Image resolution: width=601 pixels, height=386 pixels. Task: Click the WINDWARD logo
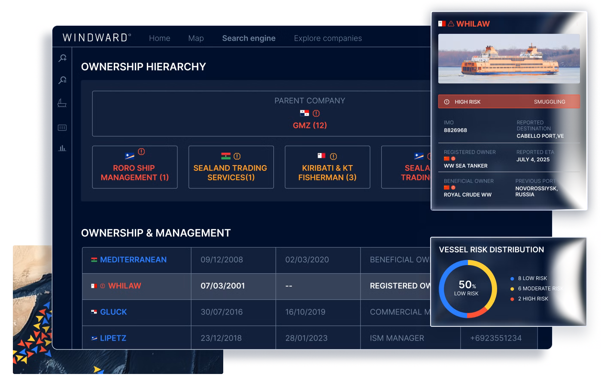(97, 38)
